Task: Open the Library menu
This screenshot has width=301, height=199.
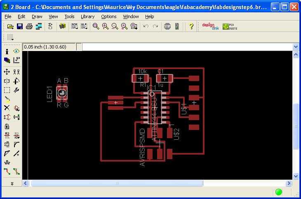Action: click(87, 16)
